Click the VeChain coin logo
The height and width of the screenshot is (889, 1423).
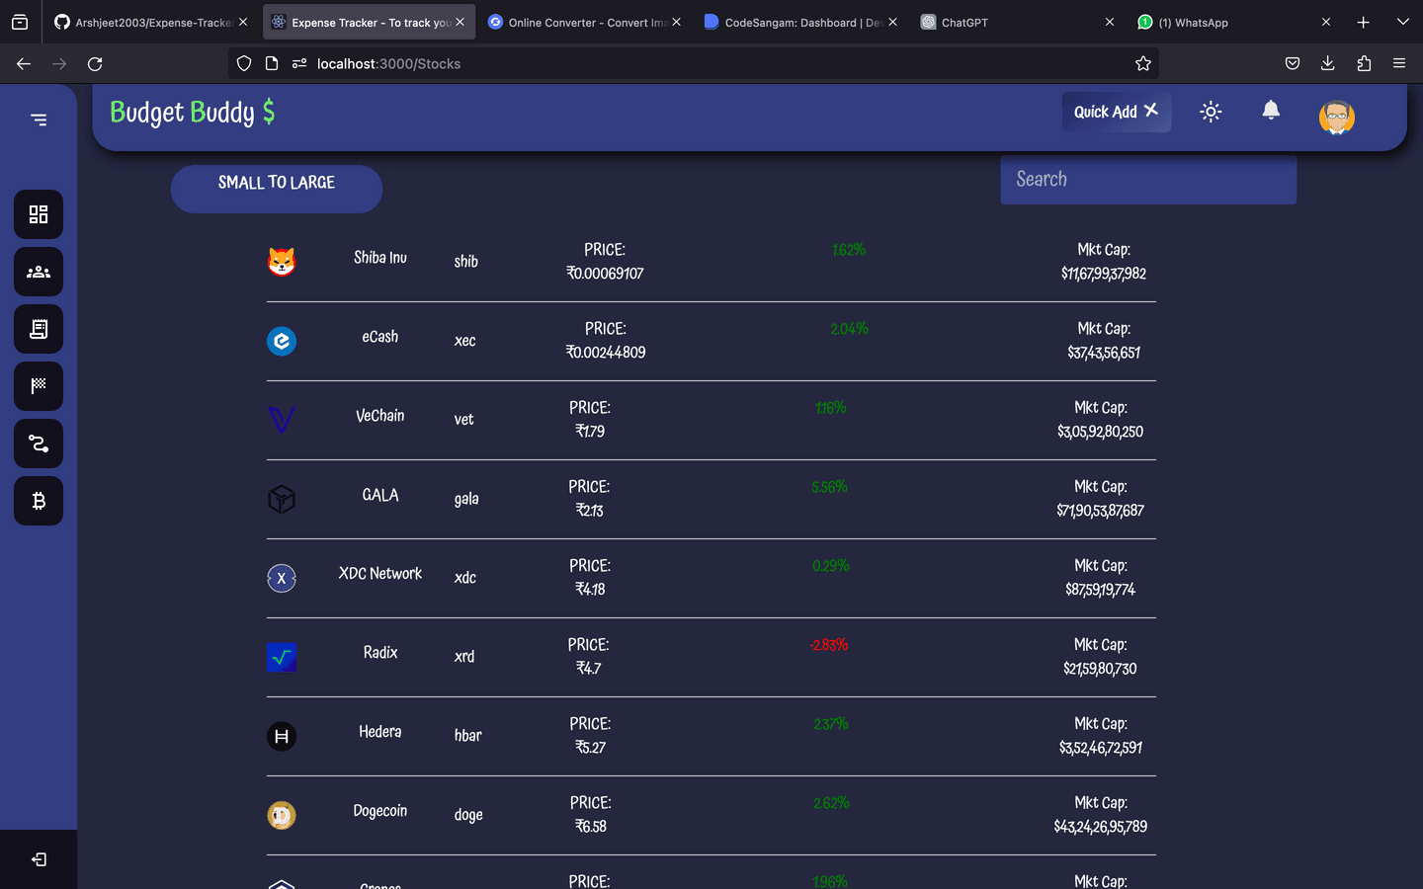tap(282, 420)
